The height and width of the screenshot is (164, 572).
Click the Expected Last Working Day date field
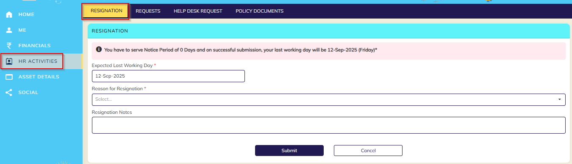coord(168,76)
